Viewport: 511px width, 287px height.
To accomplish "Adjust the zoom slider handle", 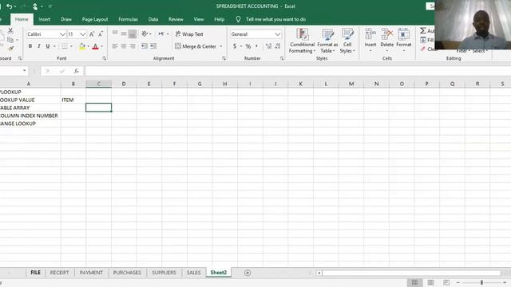I will click(481, 282).
